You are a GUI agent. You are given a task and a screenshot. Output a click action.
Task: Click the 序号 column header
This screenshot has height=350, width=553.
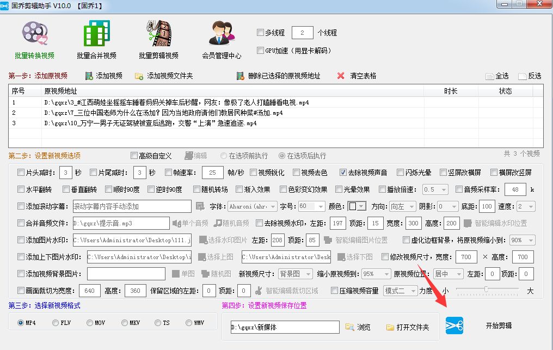tap(24, 91)
